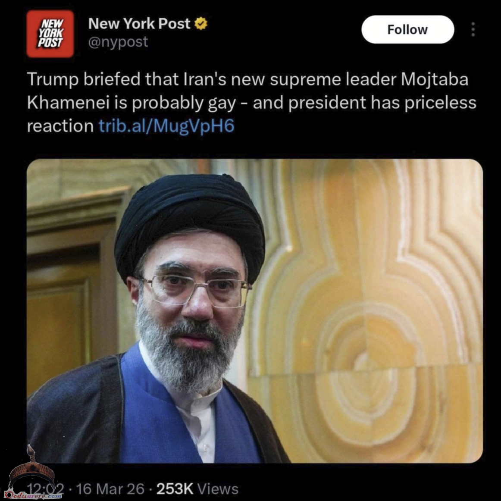The width and height of the screenshot is (501, 501).
Task: Click the Ooduarere.com watermark text
Action: point(33,495)
